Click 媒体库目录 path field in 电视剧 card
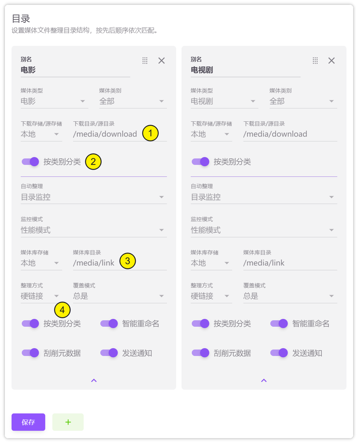The height and width of the screenshot is (443, 358). pyautogui.click(x=290, y=263)
